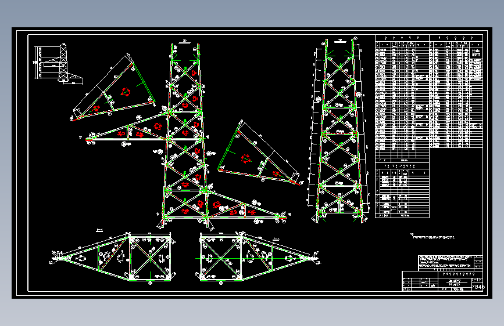The height and width of the screenshot is (326, 504).
Task: Select the smaller bolt table below parts list
Action: [x=402, y=190]
